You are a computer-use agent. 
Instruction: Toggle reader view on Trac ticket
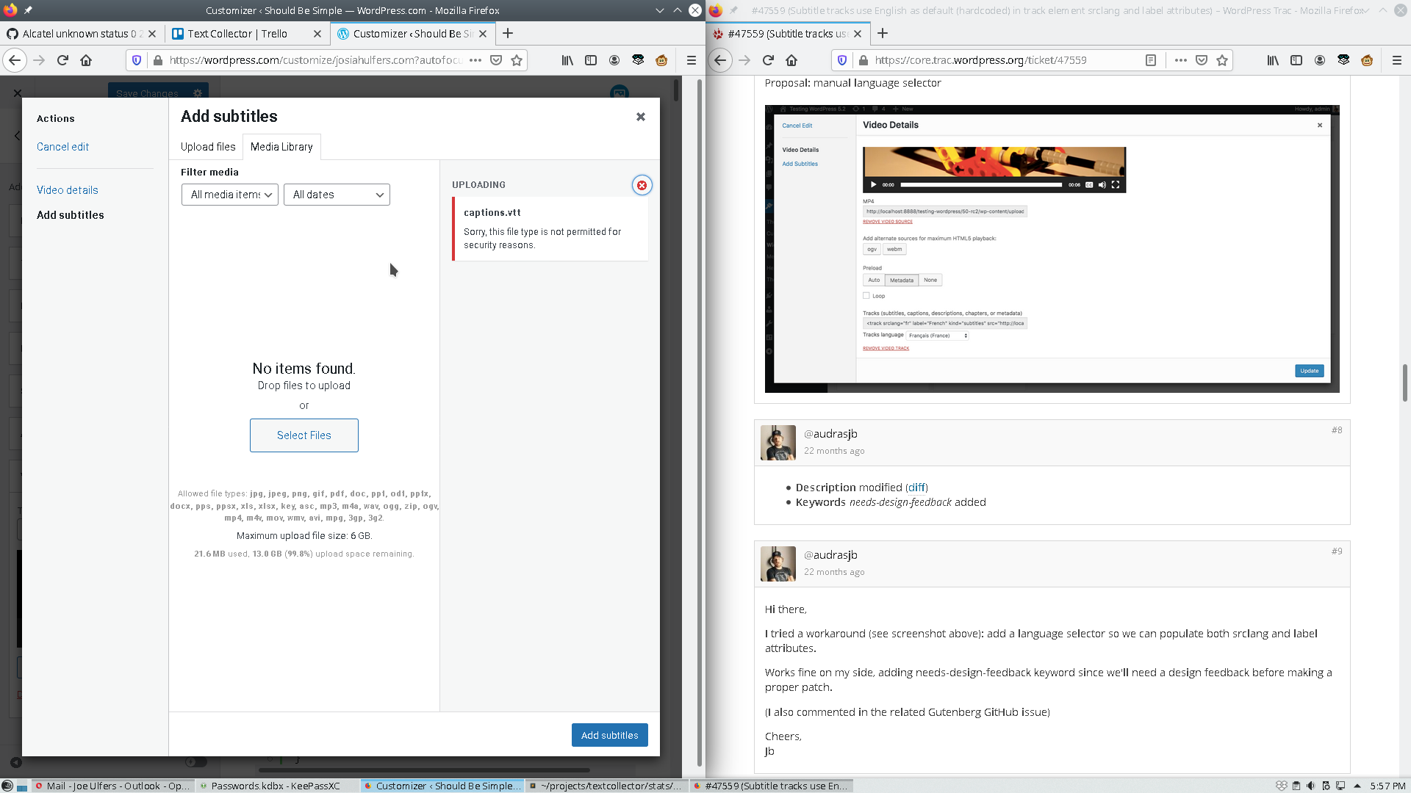(1151, 60)
